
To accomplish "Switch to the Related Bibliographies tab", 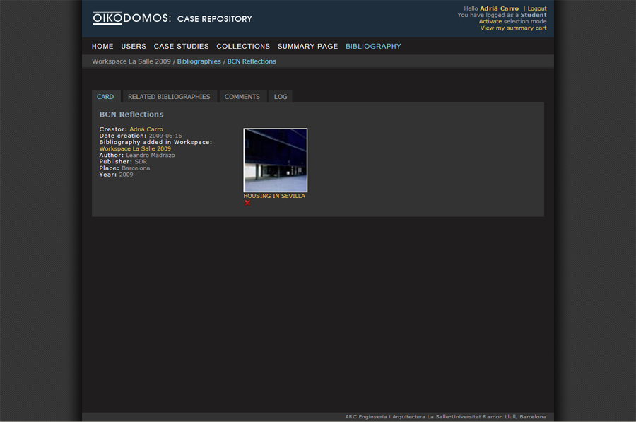I will point(169,97).
